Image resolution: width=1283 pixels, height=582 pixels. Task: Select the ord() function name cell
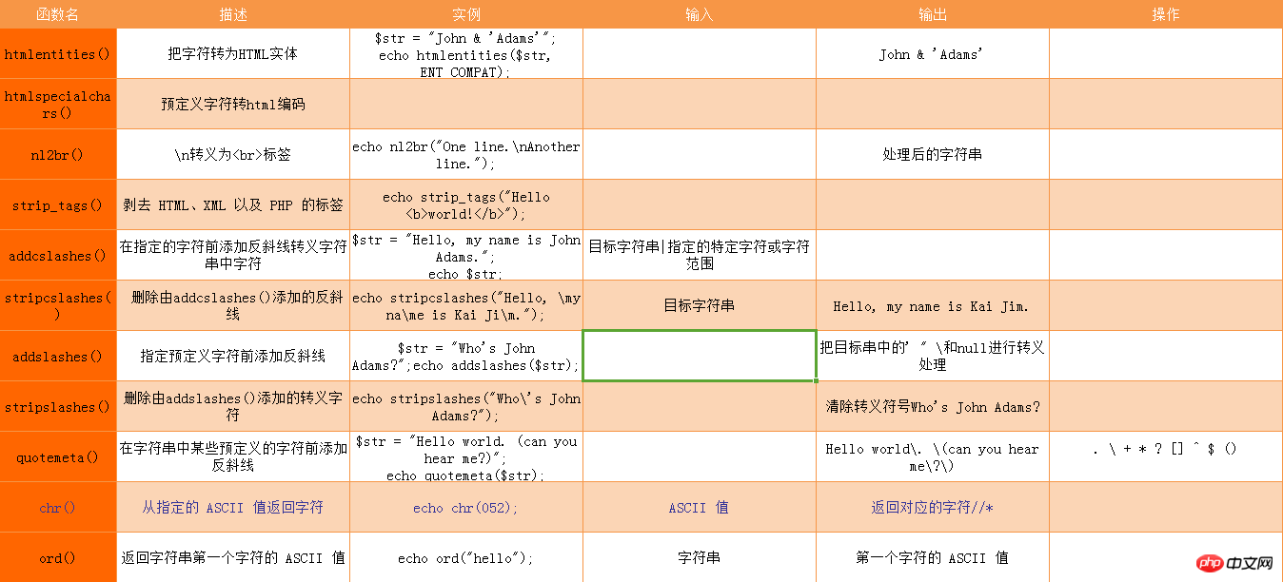[58, 557]
